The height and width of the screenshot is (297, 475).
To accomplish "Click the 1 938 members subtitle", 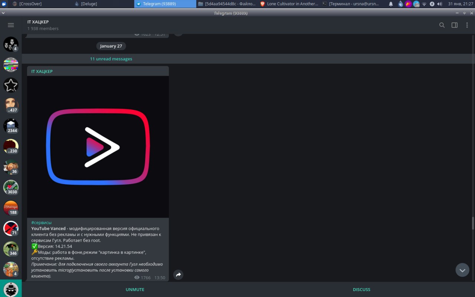I will click(43, 29).
